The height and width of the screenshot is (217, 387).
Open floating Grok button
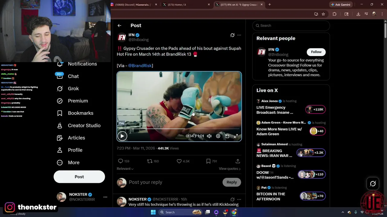(373, 184)
